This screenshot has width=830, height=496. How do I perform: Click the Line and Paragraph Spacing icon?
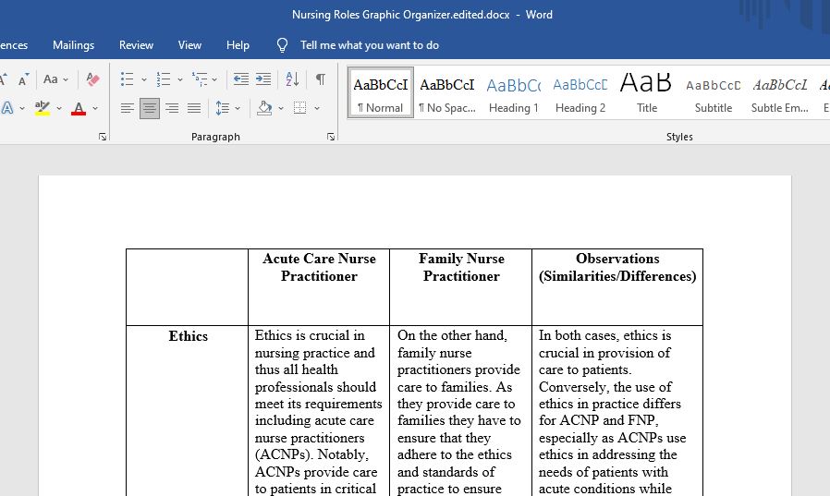(x=223, y=108)
